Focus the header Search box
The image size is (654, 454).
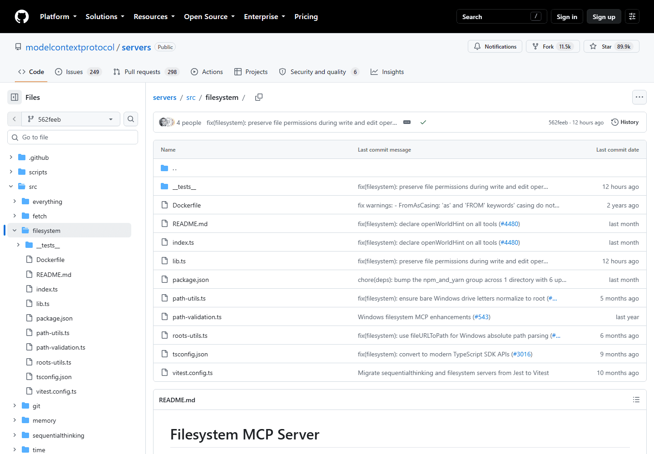[x=501, y=17]
